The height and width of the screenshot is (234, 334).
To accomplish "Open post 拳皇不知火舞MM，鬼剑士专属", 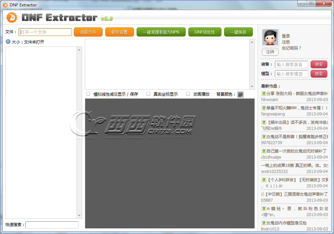I will tap(297, 108).
